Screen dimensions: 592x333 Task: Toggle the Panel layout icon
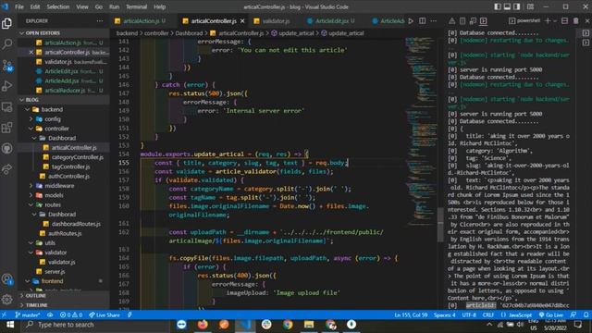[x=507, y=6]
